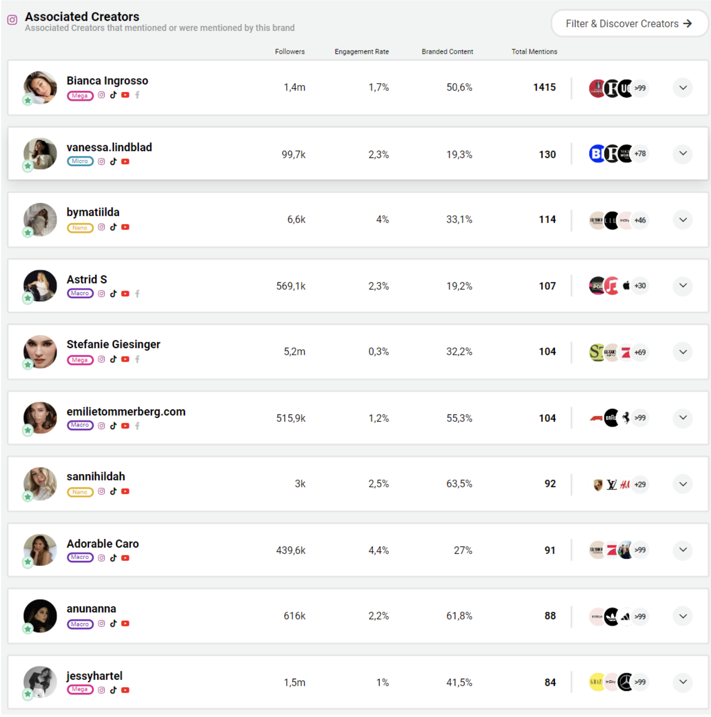Expand details for bymatiilda
This screenshot has height=717, width=711.
point(683,220)
